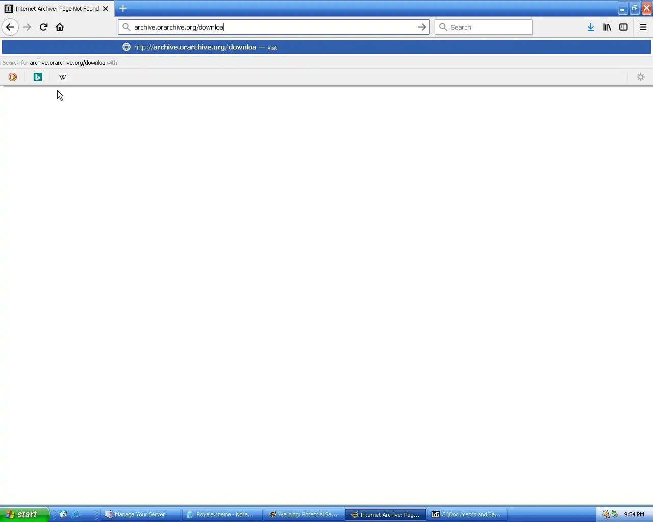This screenshot has width=653, height=522.
Task: Toggle the sidebar view icon
Action: tap(623, 27)
